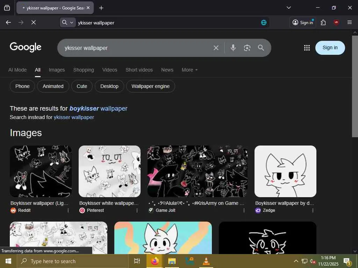358x268 pixels.
Task: Open Task View on taskbar
Action: pyautogui.click(x=137, y=261)
